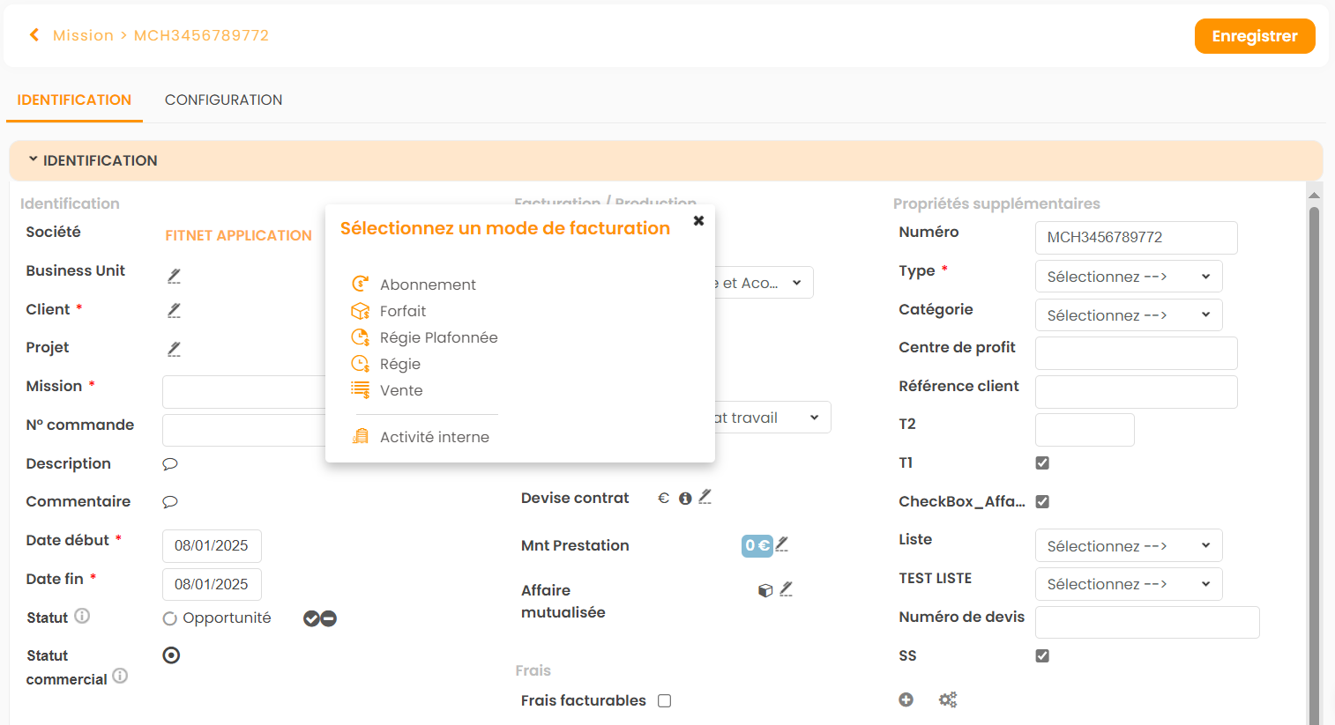The height and width of the screenshot is (725, 1335).
Task: Toggle the Frais facturables checkbox
Action: (665, 701)
